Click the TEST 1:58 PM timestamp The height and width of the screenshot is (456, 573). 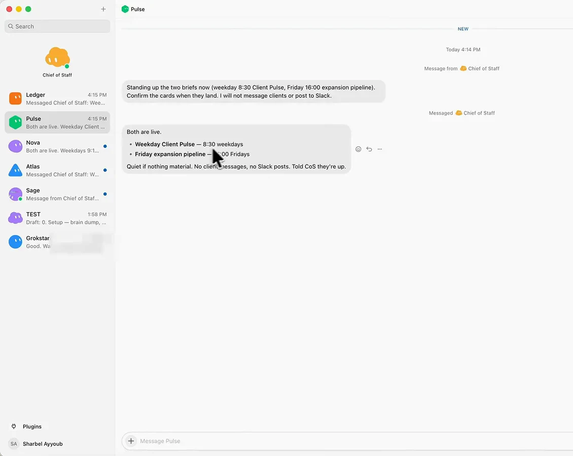pyautogui.click(x=97, y=214)
